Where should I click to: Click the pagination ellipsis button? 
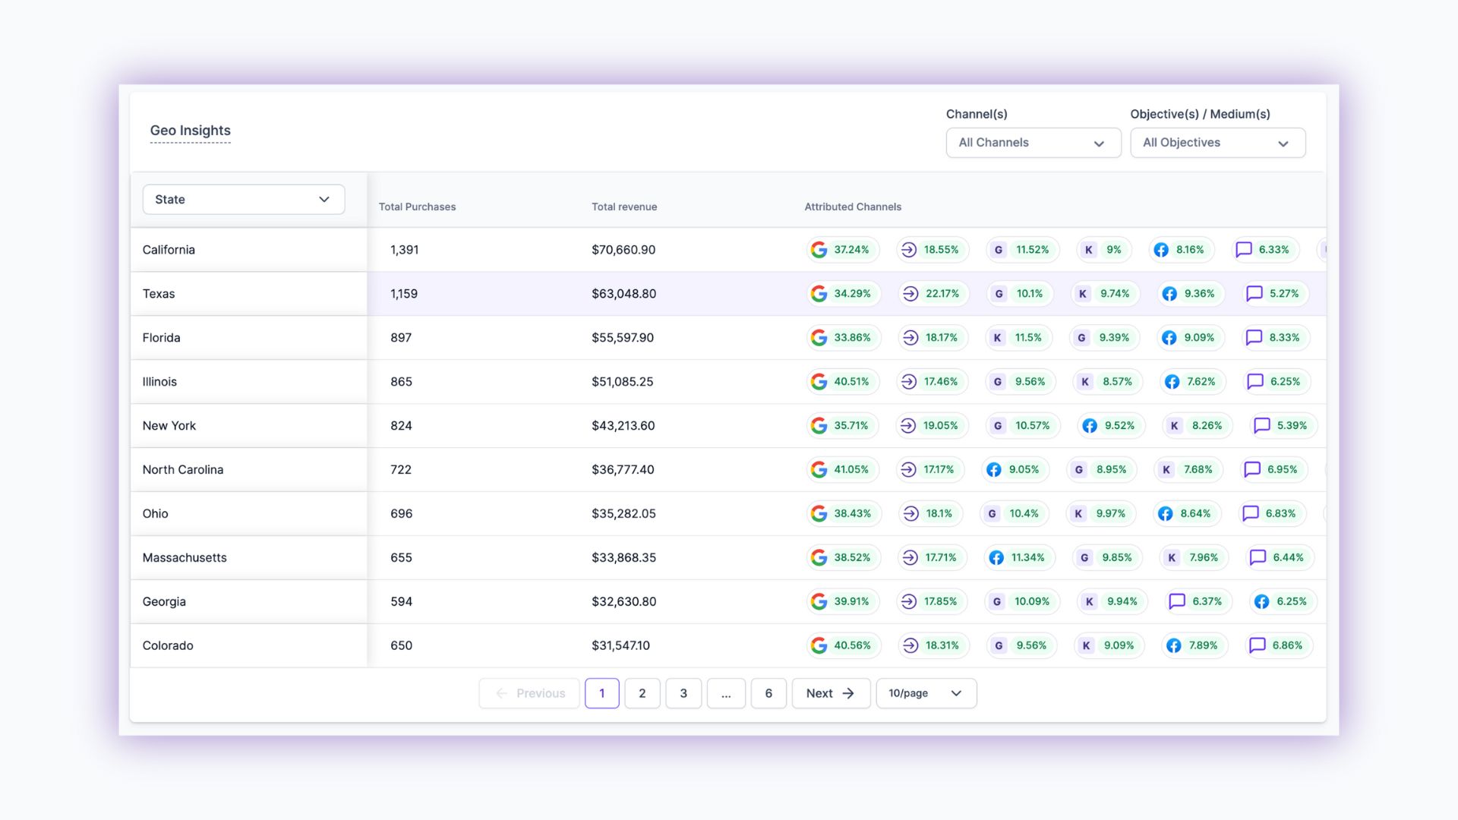coord(726,693)
